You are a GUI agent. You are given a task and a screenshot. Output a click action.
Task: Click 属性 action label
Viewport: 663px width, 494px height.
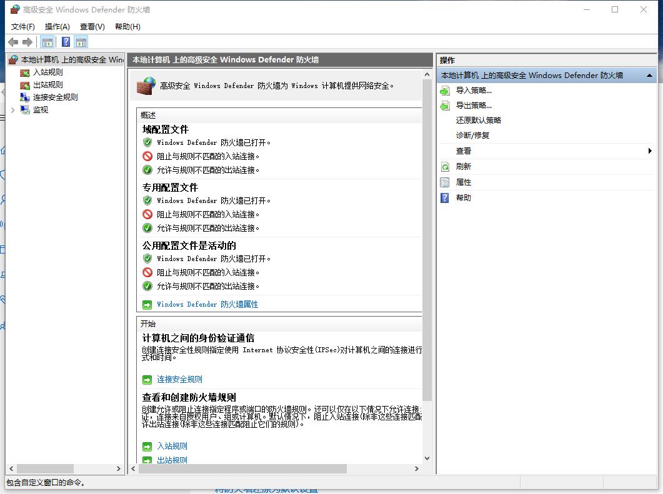[x=463, y=182]
